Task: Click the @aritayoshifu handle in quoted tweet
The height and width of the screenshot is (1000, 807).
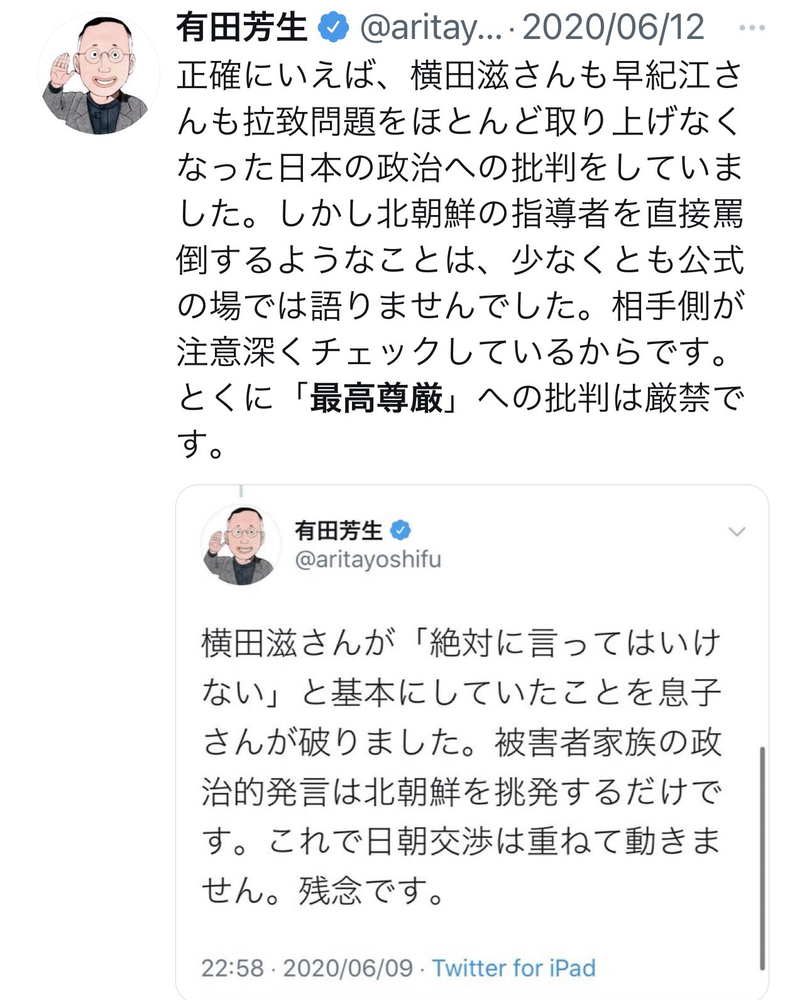Action: 368,560
